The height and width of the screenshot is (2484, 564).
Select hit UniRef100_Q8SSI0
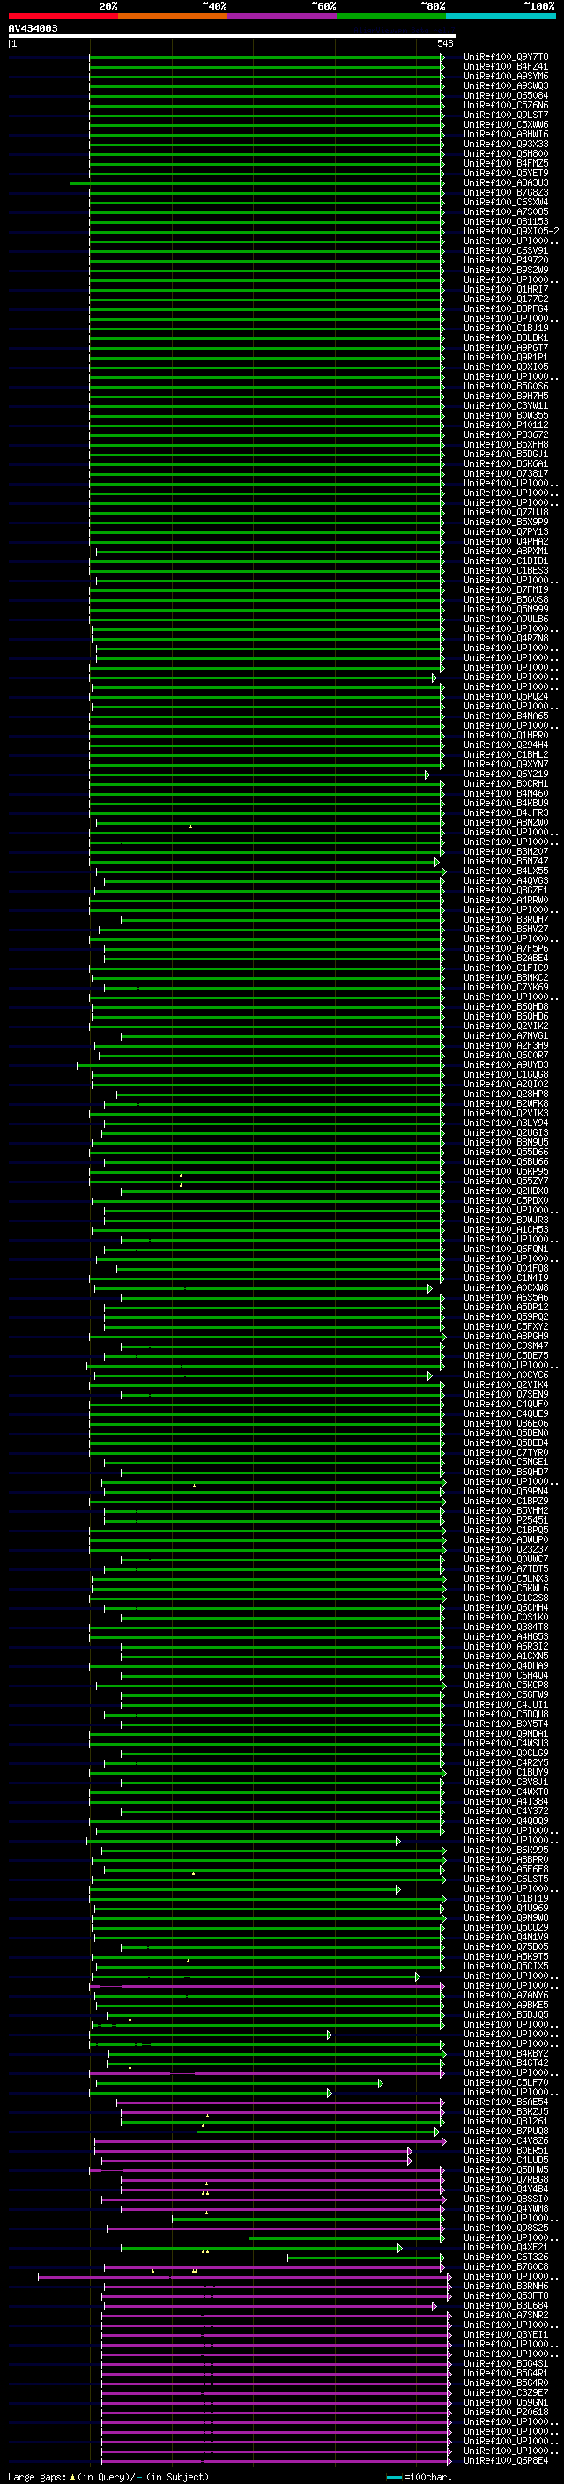(x=506, y=2199)
